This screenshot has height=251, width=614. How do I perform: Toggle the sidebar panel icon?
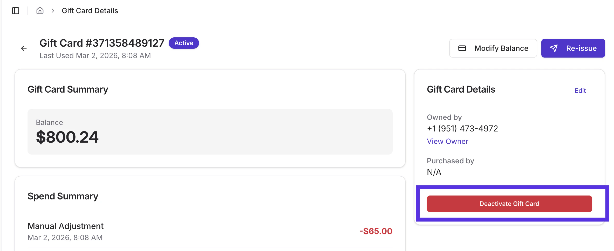point(16,11)
